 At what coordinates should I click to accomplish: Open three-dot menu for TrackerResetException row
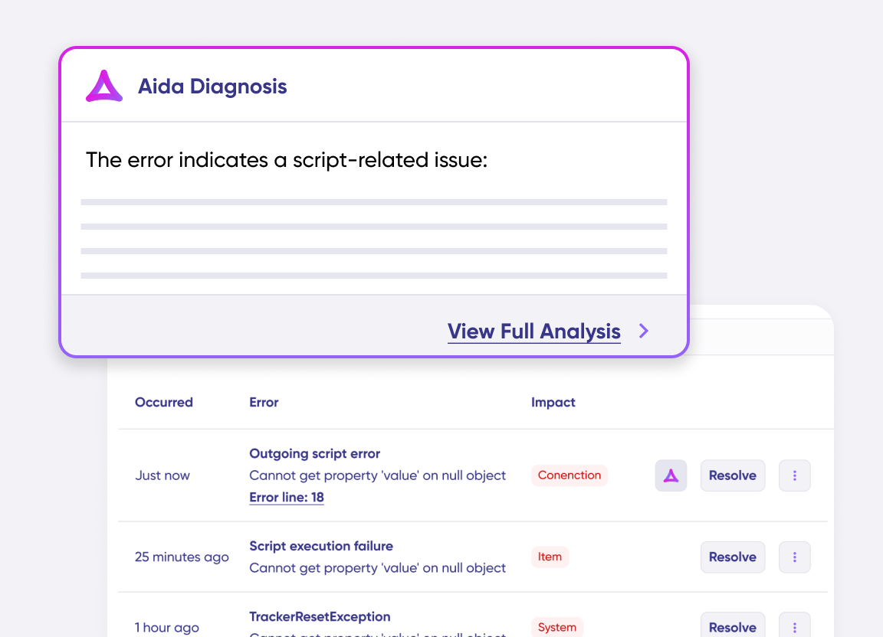(x=795, y=626)
